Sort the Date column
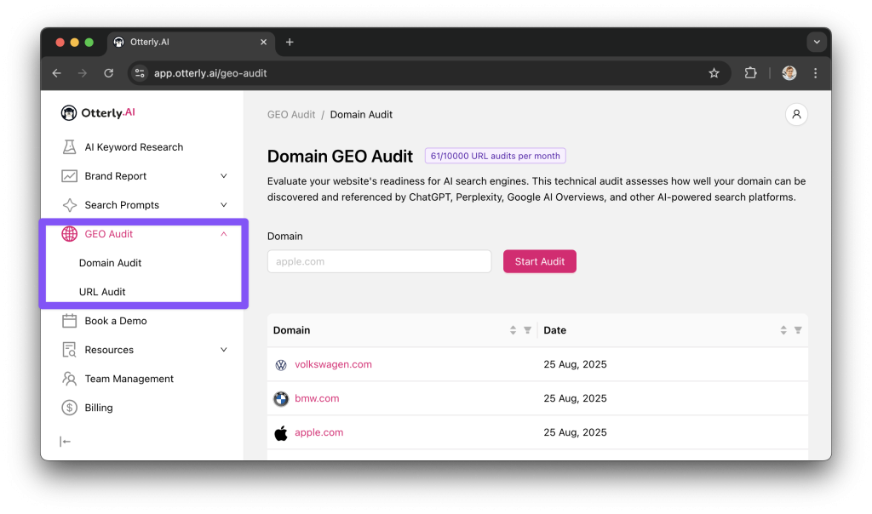 [x=784, y=330]
